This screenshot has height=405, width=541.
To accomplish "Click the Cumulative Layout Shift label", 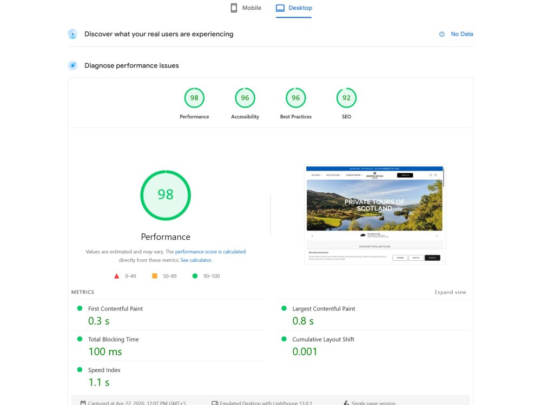I will tap(324, 339).
